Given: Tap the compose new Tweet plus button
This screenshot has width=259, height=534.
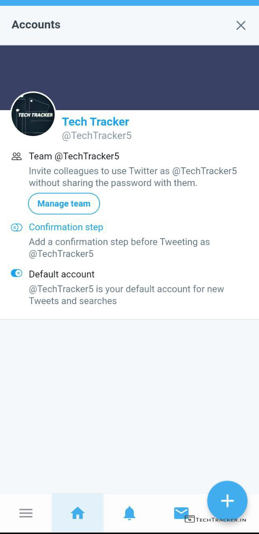Looking at the screenshot, I should click(x=227, y=501).
